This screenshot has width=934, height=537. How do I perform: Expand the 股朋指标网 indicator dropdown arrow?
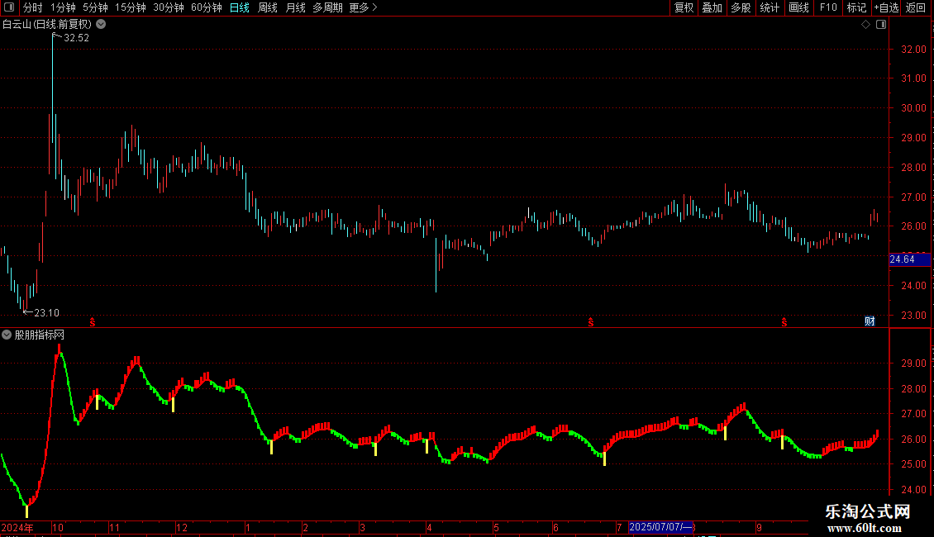pos(7,335)
